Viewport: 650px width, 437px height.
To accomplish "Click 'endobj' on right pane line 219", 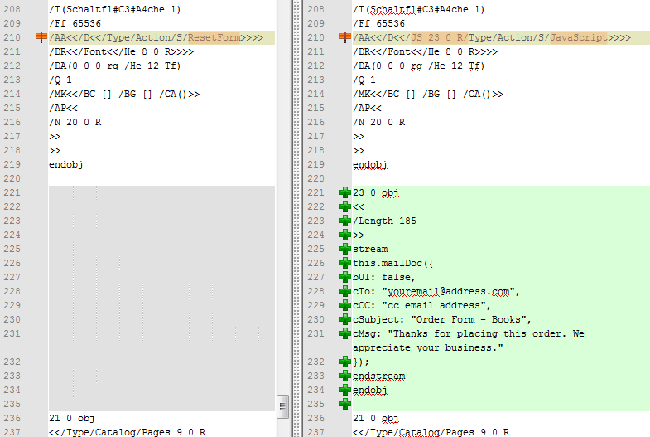I will click(x=370, y=164).
